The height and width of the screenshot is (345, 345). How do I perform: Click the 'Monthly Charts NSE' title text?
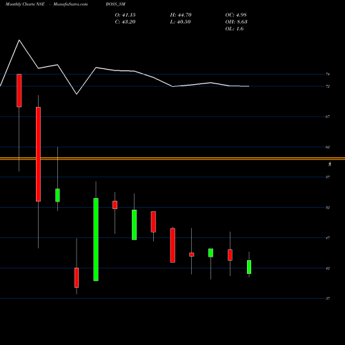[x=25, y=4]
